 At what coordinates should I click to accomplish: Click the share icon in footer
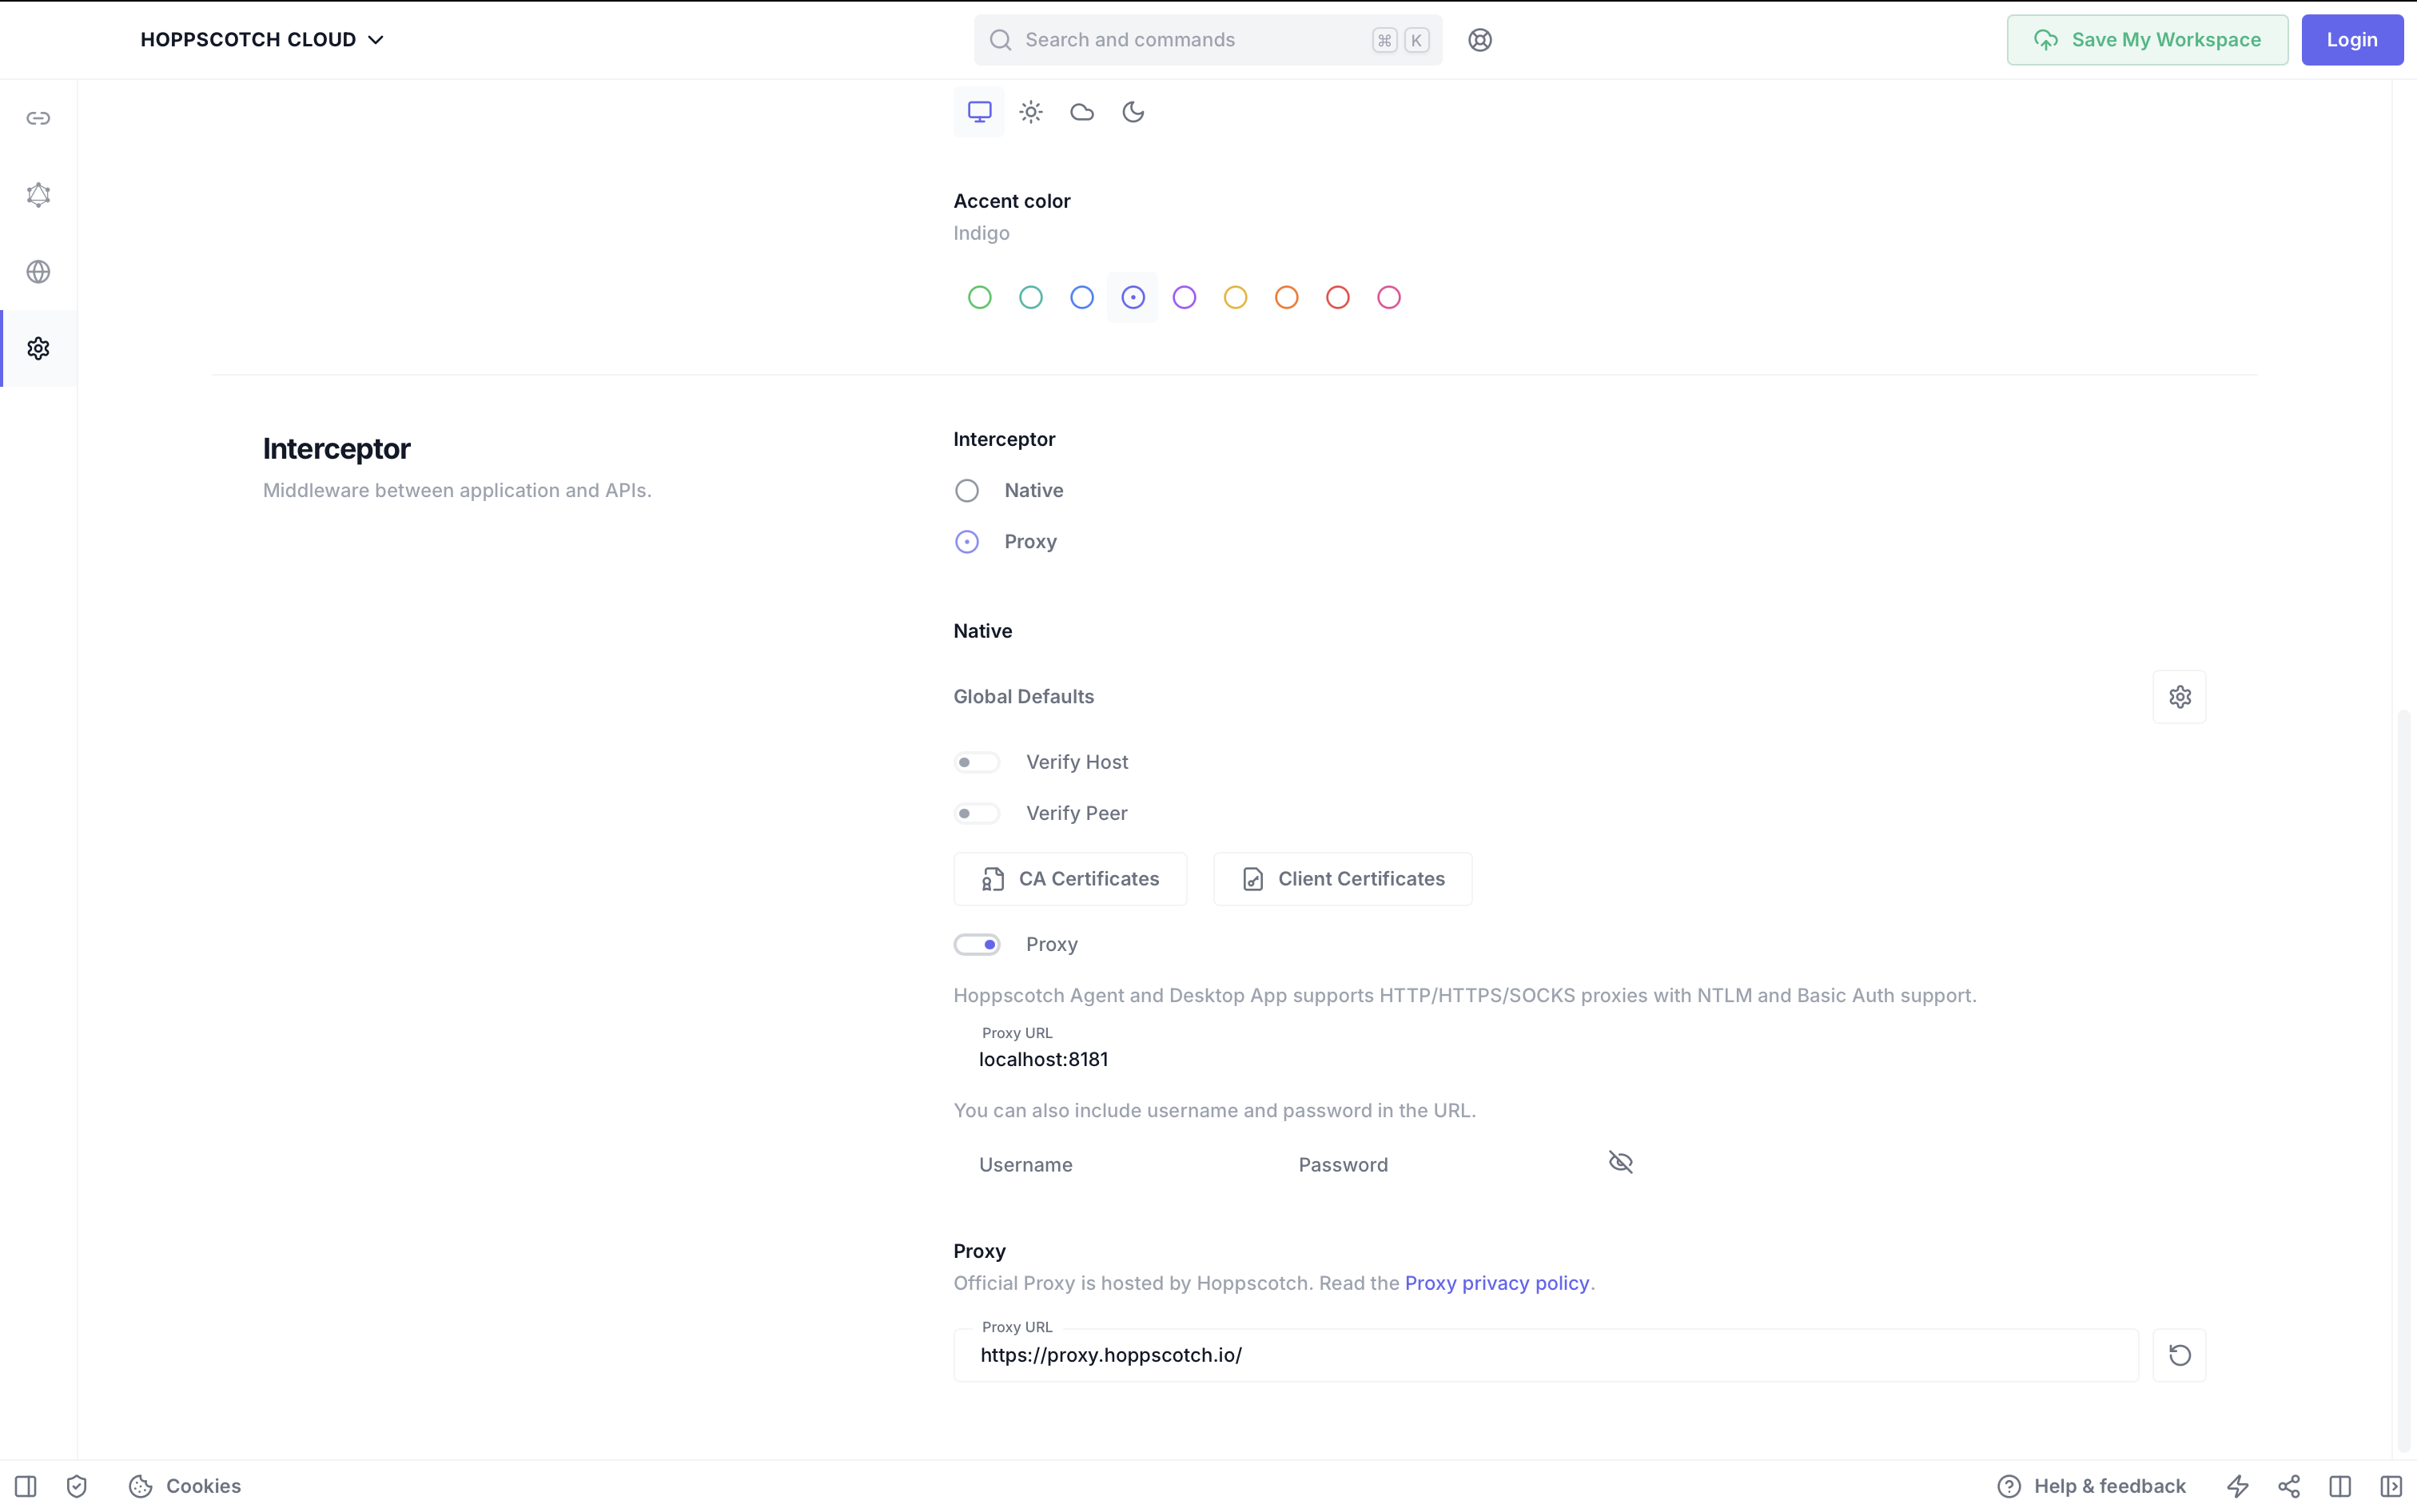pyautogui.click(x=2289, y=1486)
